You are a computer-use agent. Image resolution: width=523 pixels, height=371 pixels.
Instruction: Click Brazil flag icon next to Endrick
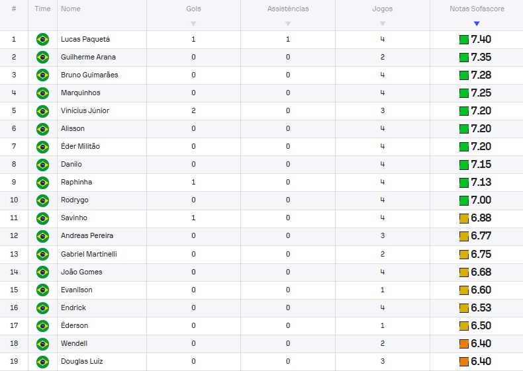click(x=42, y=308)
